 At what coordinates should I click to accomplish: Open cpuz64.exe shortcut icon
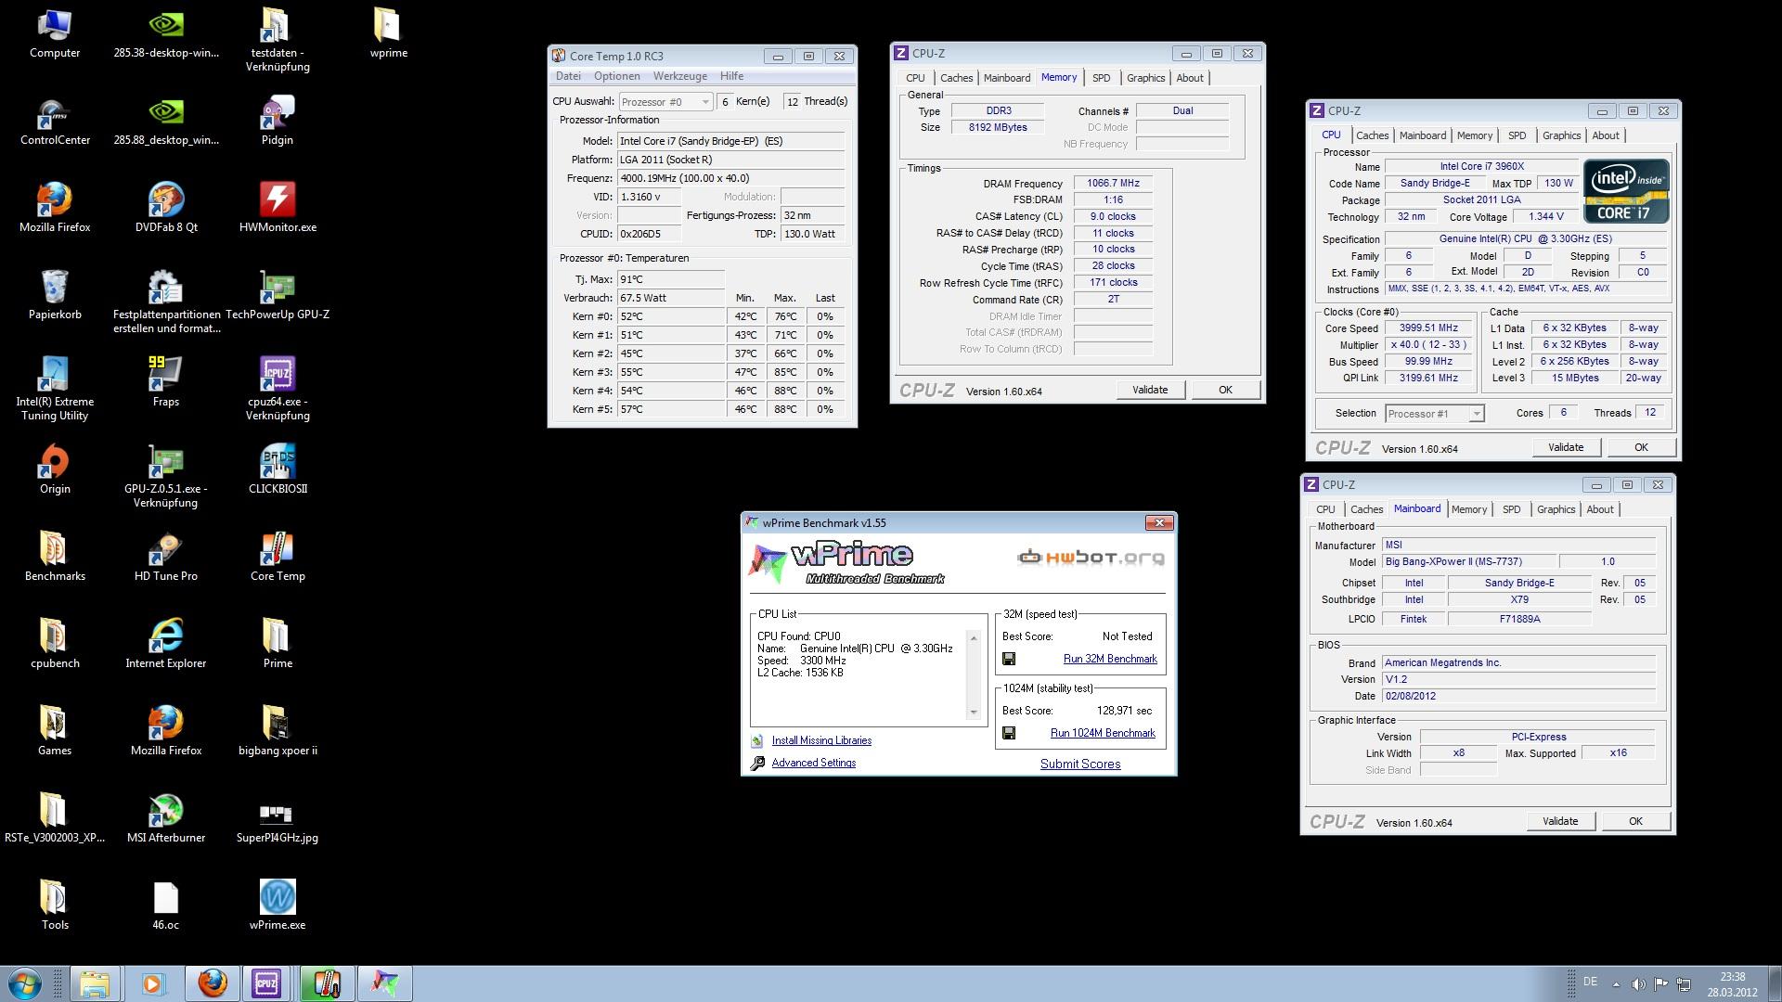278,388
